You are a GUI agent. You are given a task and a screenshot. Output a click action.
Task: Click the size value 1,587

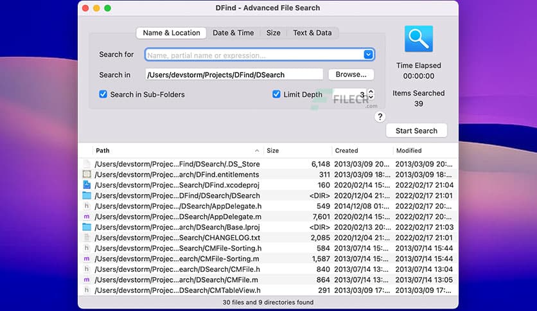tap(321, 258)
